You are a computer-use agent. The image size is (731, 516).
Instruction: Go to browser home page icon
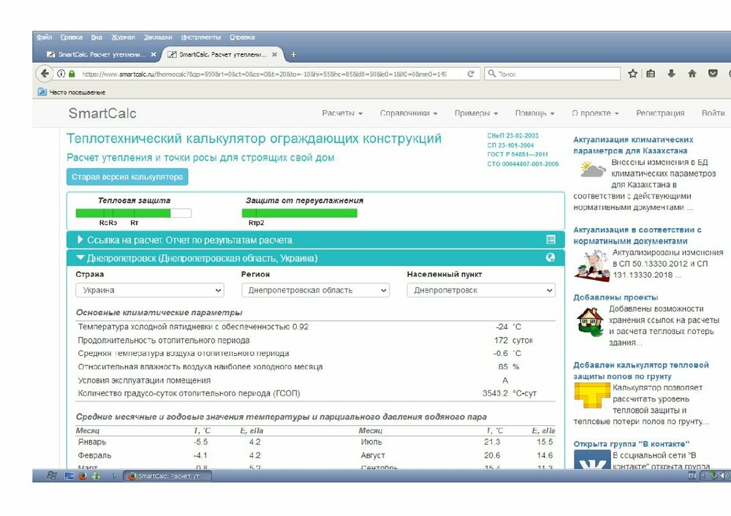pos(691,73)
